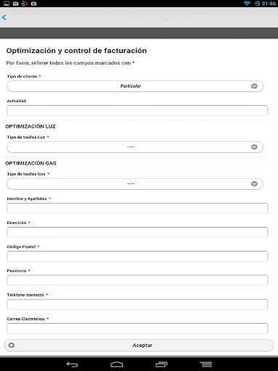Open the mail notification status icon
Image resolution: width=278 pixels, height=371 pixels.
15,4
